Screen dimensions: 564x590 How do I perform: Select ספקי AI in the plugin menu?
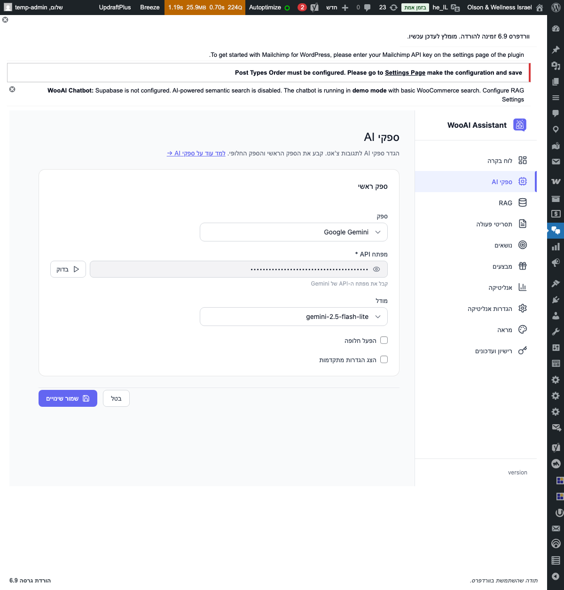point(501,182)
